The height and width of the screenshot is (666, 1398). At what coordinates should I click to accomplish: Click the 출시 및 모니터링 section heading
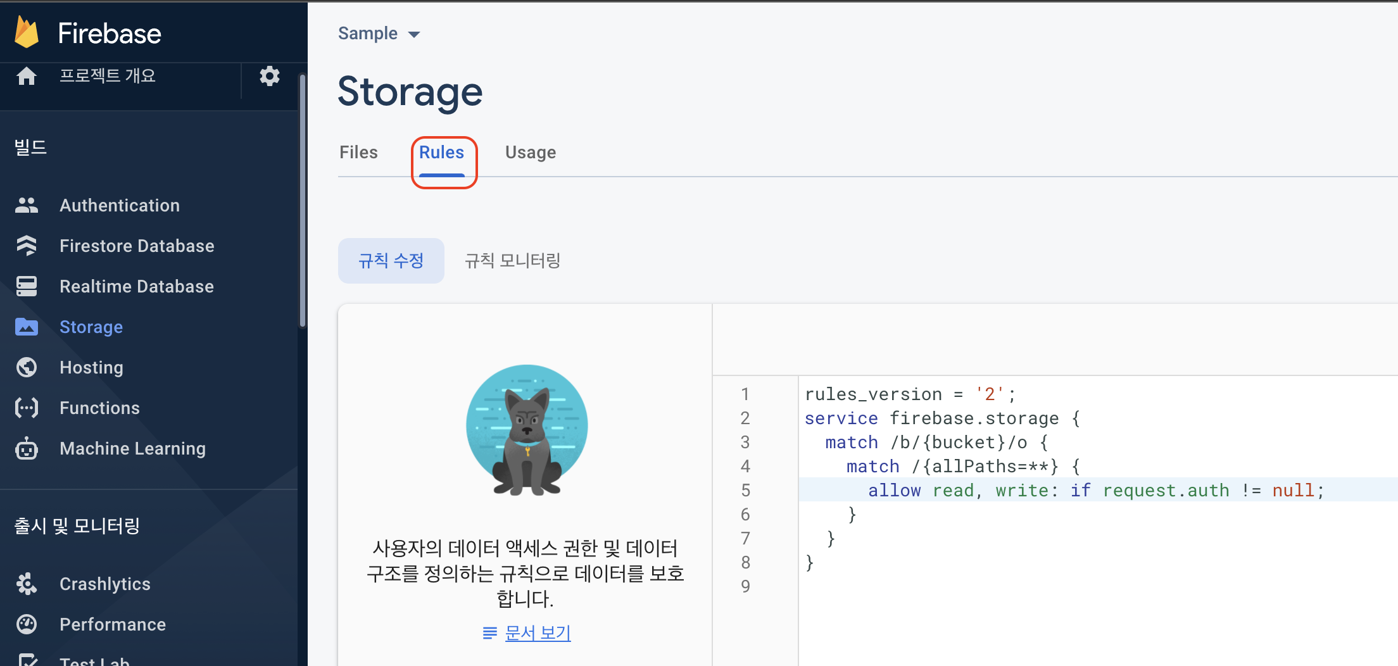click(77, 525)
